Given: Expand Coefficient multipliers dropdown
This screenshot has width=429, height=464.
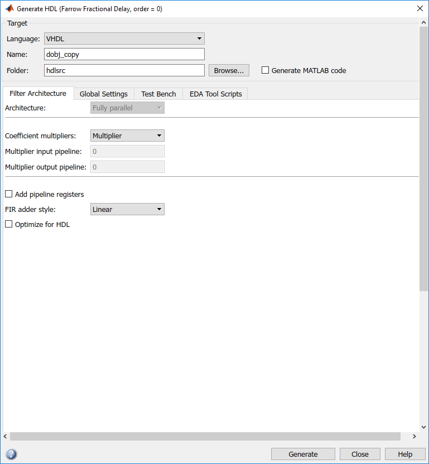Looking at the screenshot, I should click(x=127, y=136).
